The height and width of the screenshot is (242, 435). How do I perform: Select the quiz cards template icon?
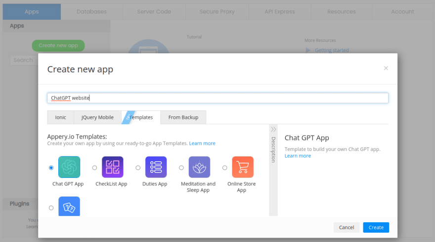pyautogui.click(x=69, y=207)
